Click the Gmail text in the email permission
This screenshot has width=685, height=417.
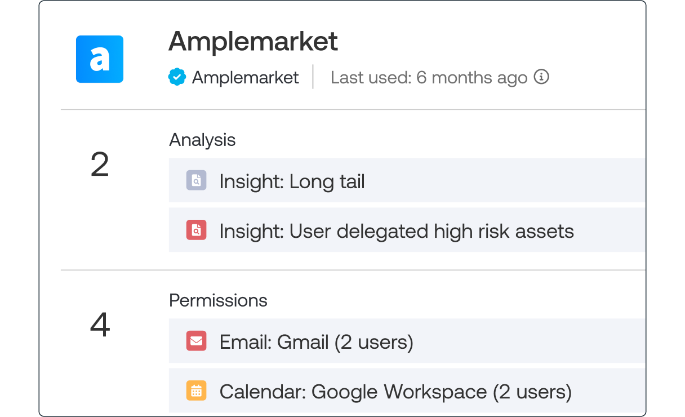point(303,341)
